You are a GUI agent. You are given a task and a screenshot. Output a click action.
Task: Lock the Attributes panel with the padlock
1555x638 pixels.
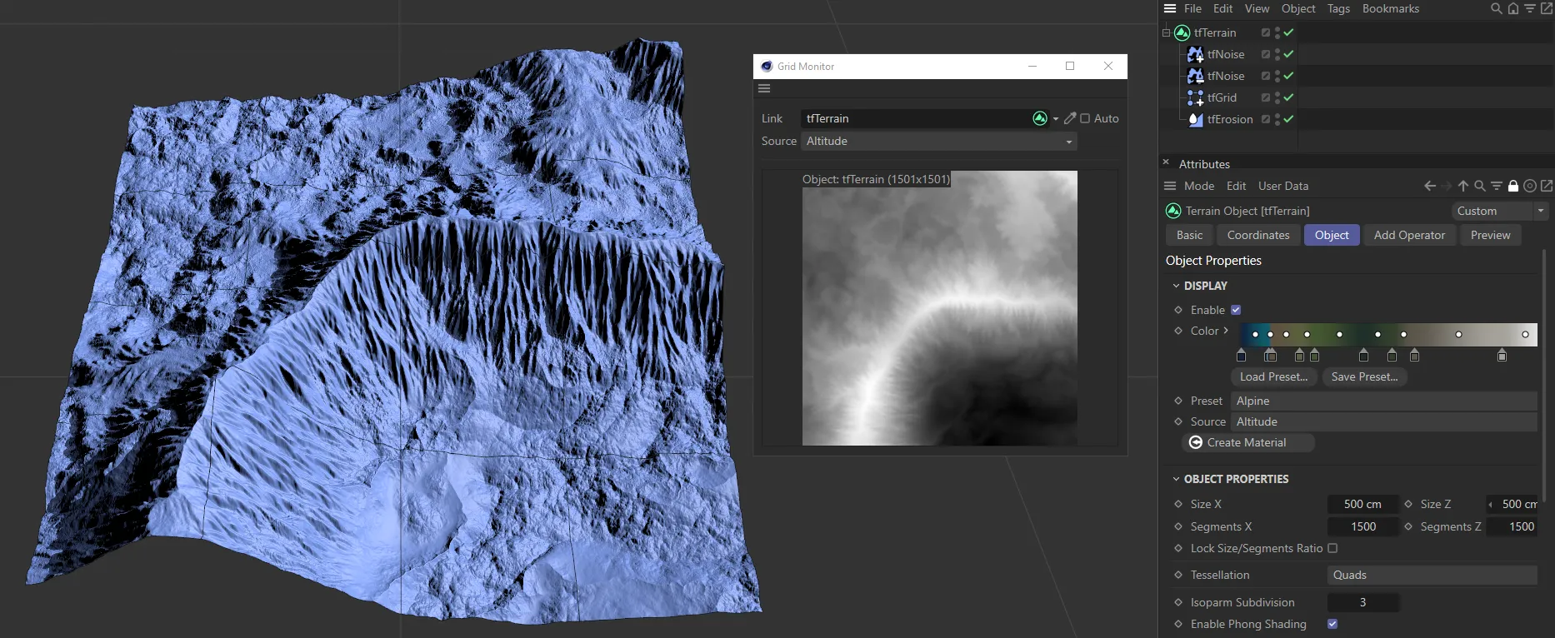click(1513, 187)
